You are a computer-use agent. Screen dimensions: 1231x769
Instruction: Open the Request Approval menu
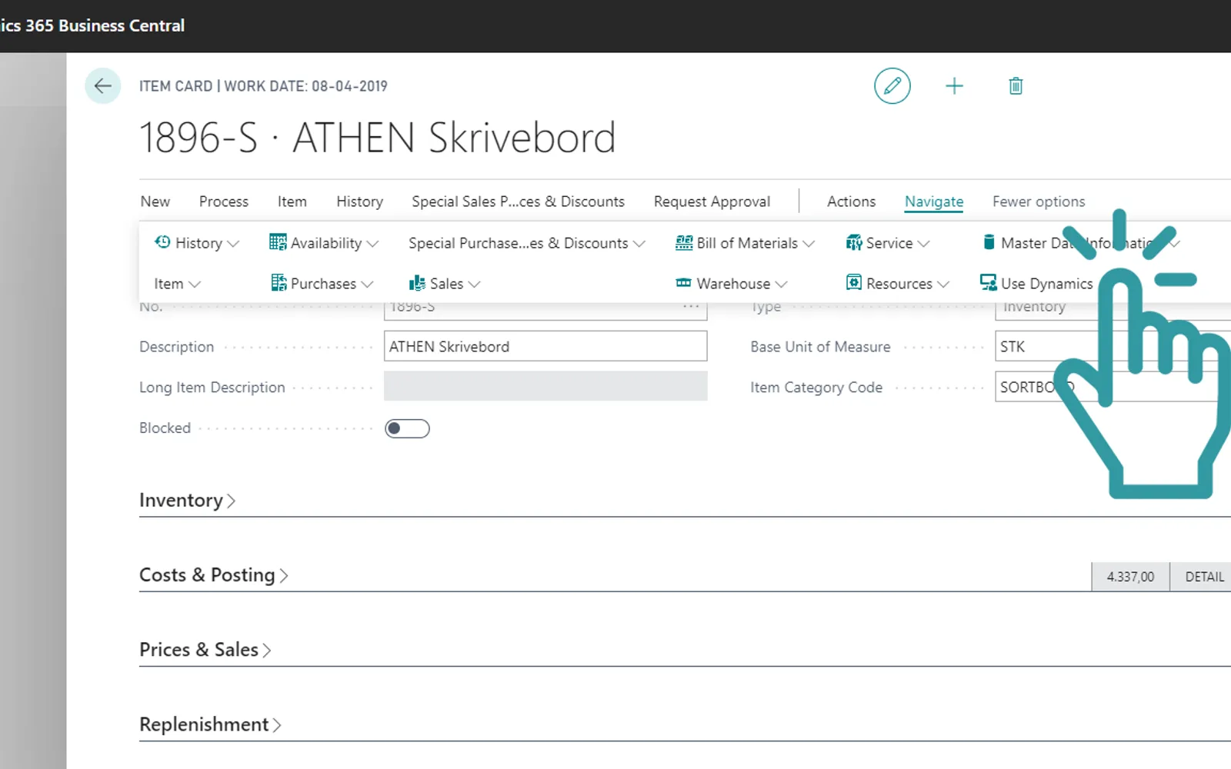[x=712, y=201]
